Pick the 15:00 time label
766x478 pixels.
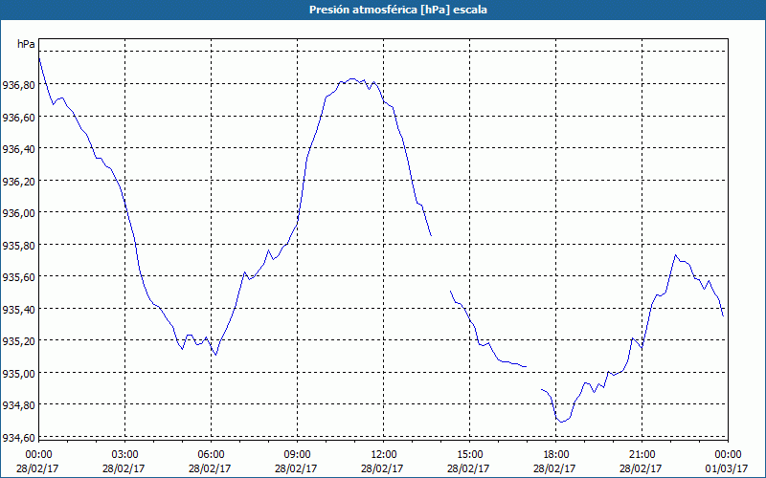pyautogui.click(x=469, y=455)
